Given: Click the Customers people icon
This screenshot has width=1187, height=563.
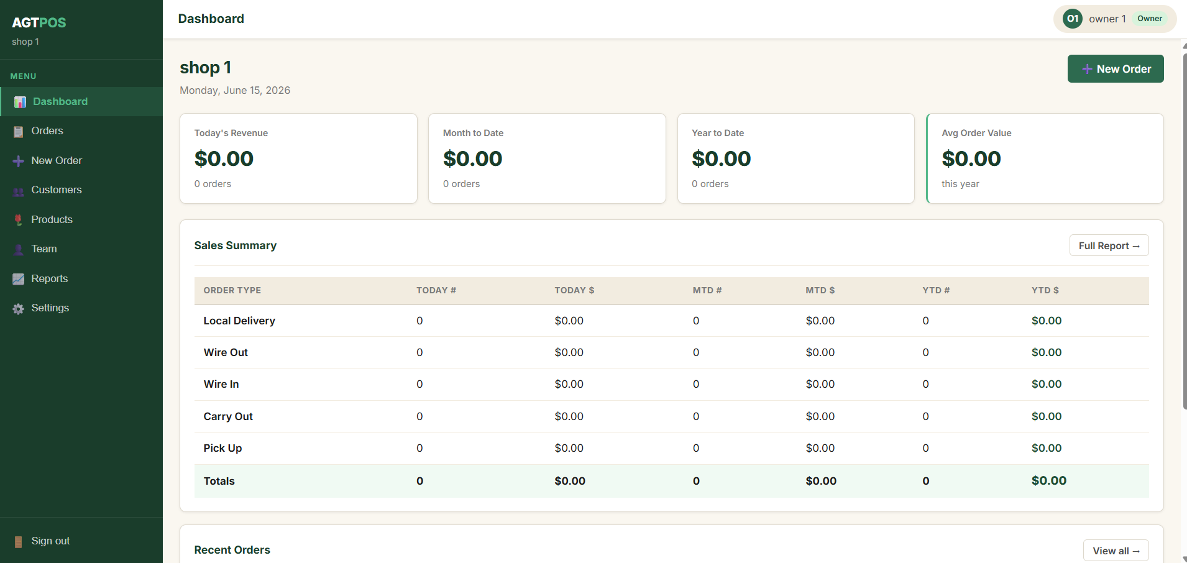Looking at the screenshot, I should (19, 191).
